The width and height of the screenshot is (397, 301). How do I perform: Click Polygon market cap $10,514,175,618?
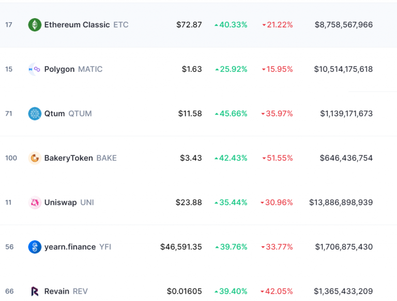[x=343, y=69]
